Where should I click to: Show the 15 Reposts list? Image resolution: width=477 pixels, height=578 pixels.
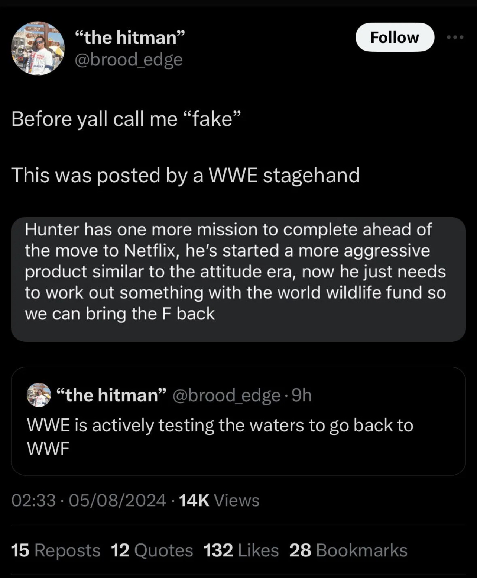56,550
